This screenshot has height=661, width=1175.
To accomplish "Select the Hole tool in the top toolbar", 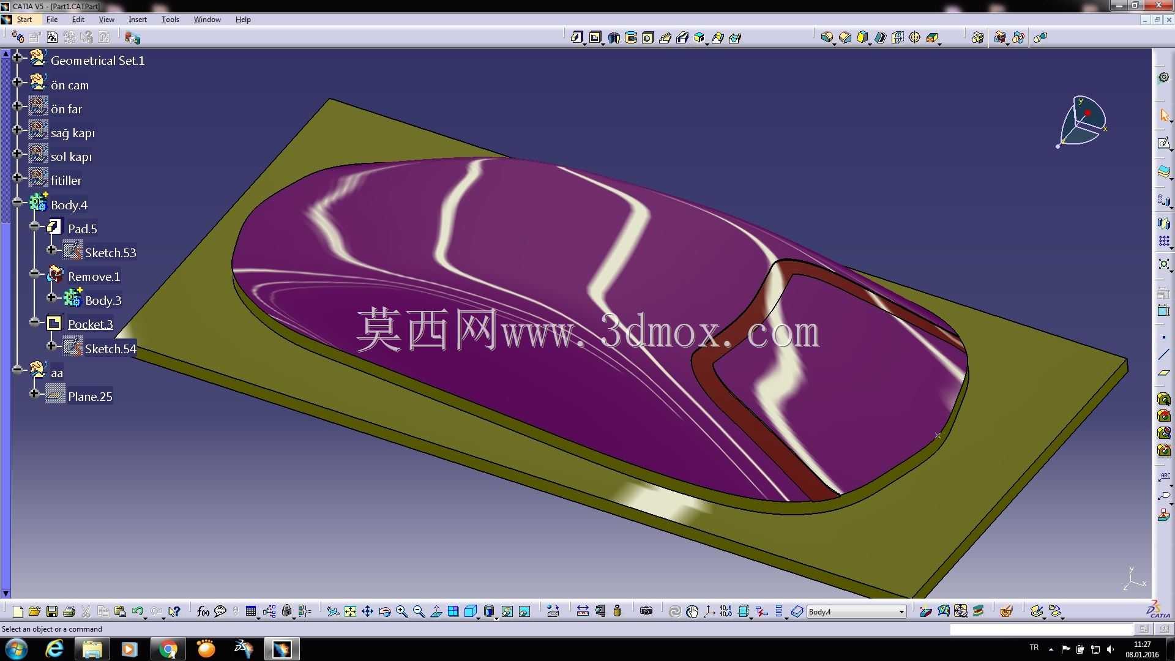I will click(648, 38).
